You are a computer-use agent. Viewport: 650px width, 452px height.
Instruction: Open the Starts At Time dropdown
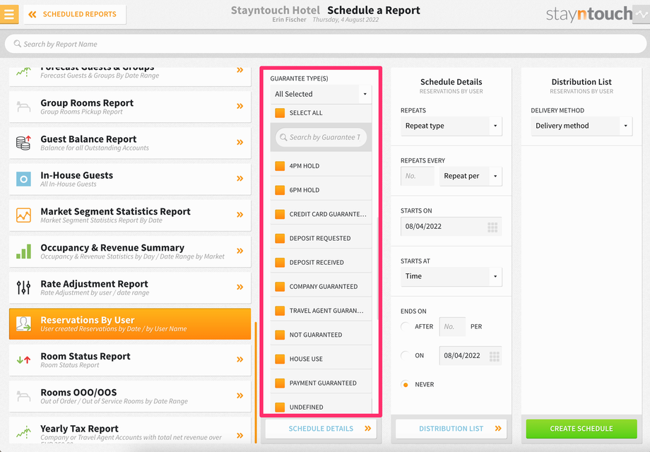coord(451,276)
